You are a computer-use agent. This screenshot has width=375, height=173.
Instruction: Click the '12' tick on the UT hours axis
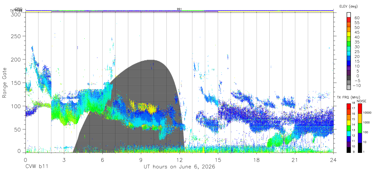[x=180, y=160]
